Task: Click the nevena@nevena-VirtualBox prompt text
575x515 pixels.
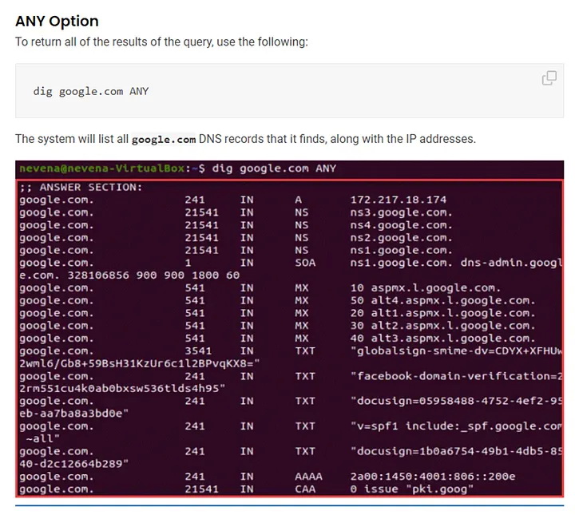Action: click(x=102, y=168)
